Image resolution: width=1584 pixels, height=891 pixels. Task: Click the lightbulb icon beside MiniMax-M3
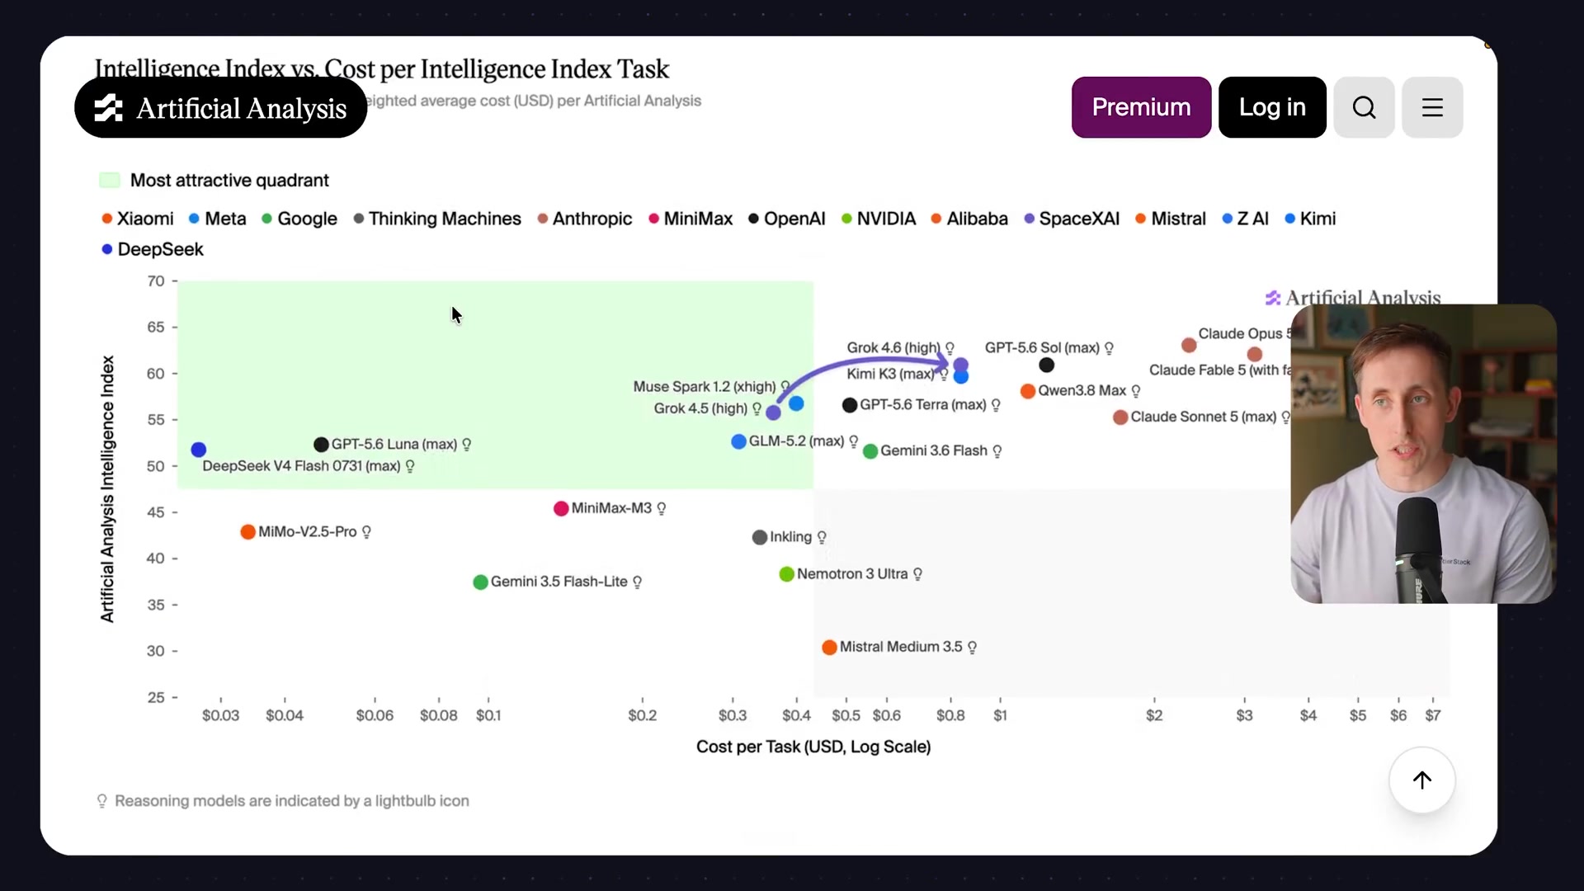(x=662, y=508)
